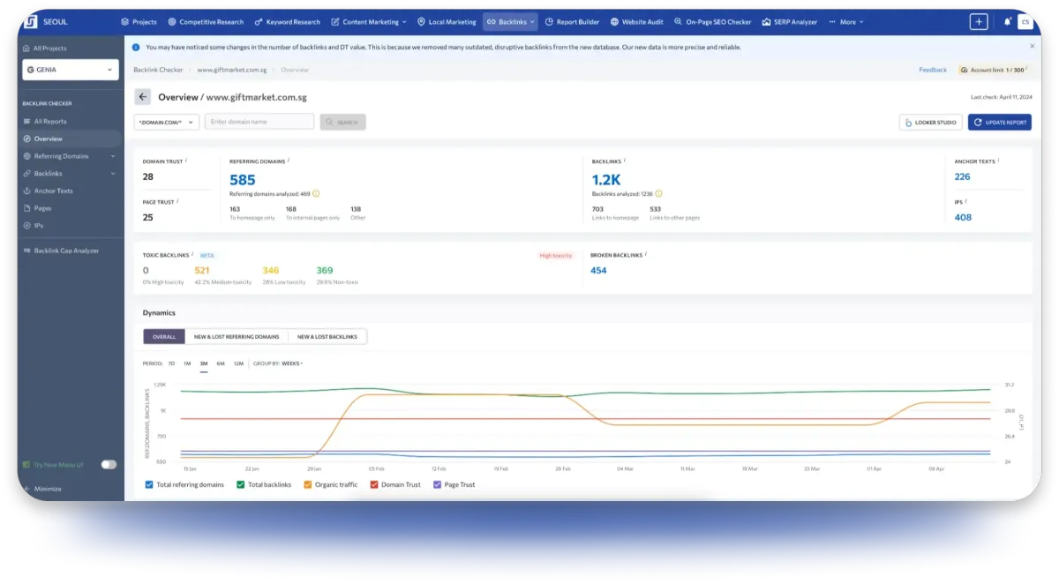The width and height of the screenshot is (1059, 584).
Task: Uncheck Organic traffic legend checkbox
Action: [x=308, y=484]
